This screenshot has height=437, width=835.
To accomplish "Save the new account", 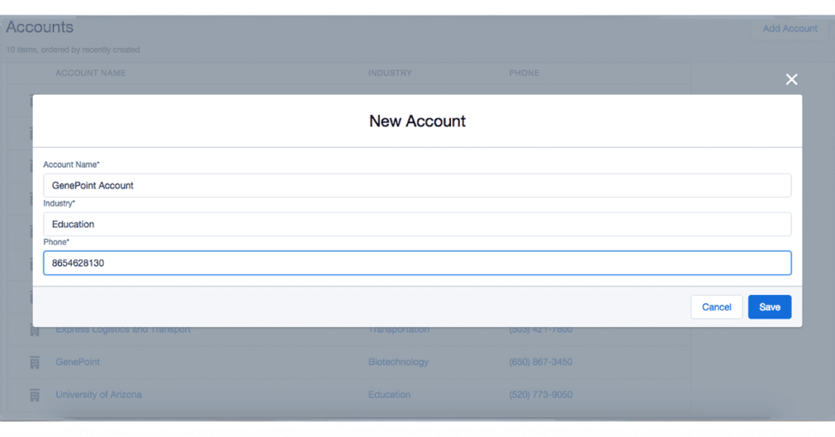I will tap(769, 307).
